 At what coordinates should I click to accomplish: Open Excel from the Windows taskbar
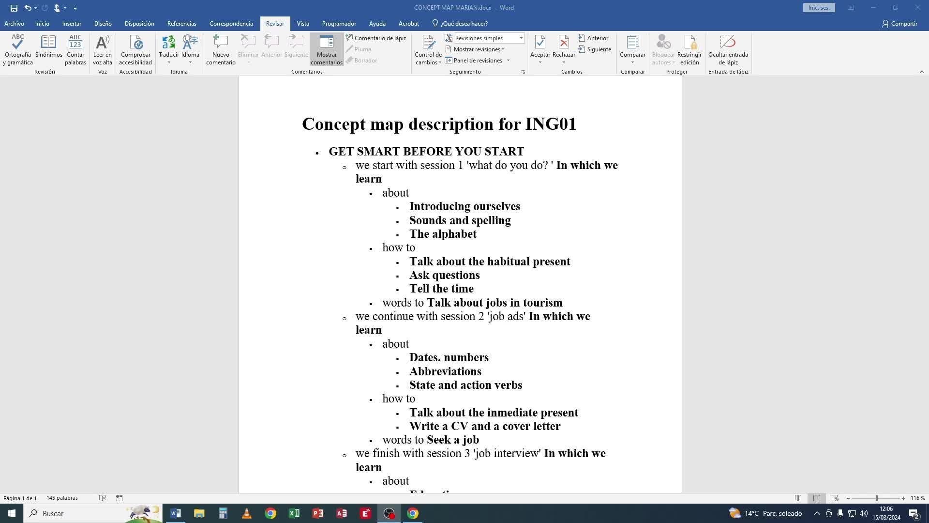294,513
